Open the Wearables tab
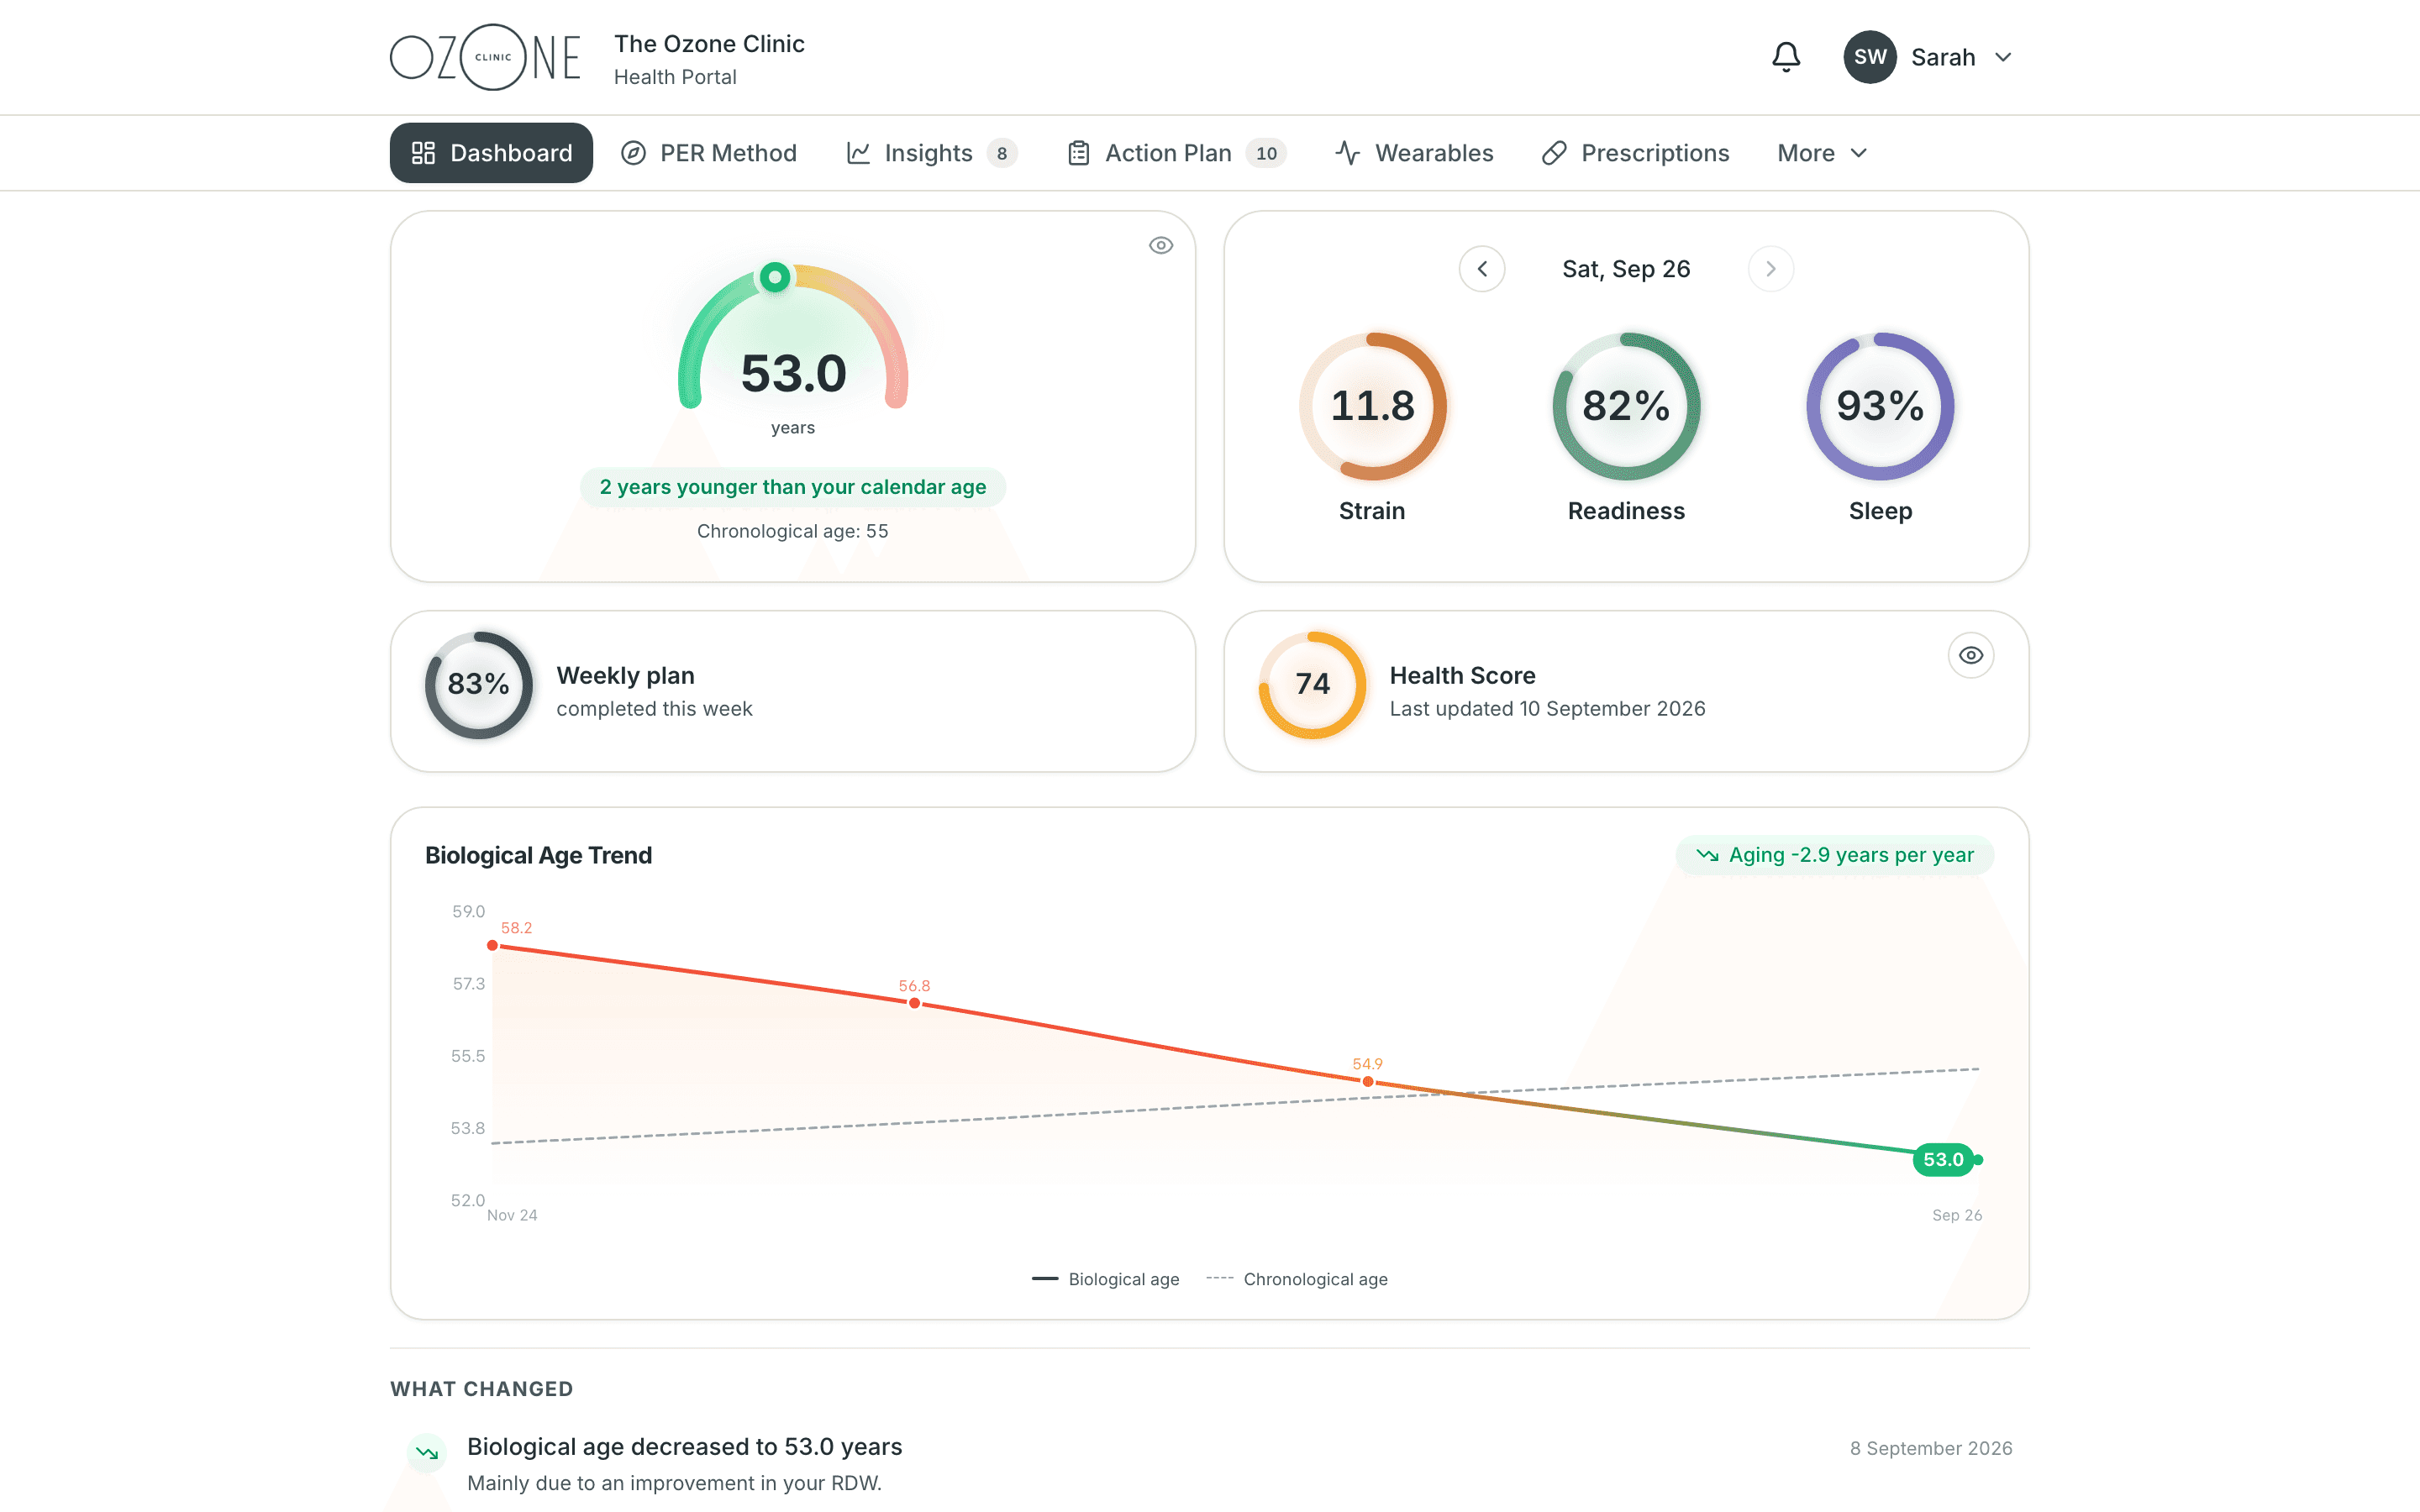 1414,153
